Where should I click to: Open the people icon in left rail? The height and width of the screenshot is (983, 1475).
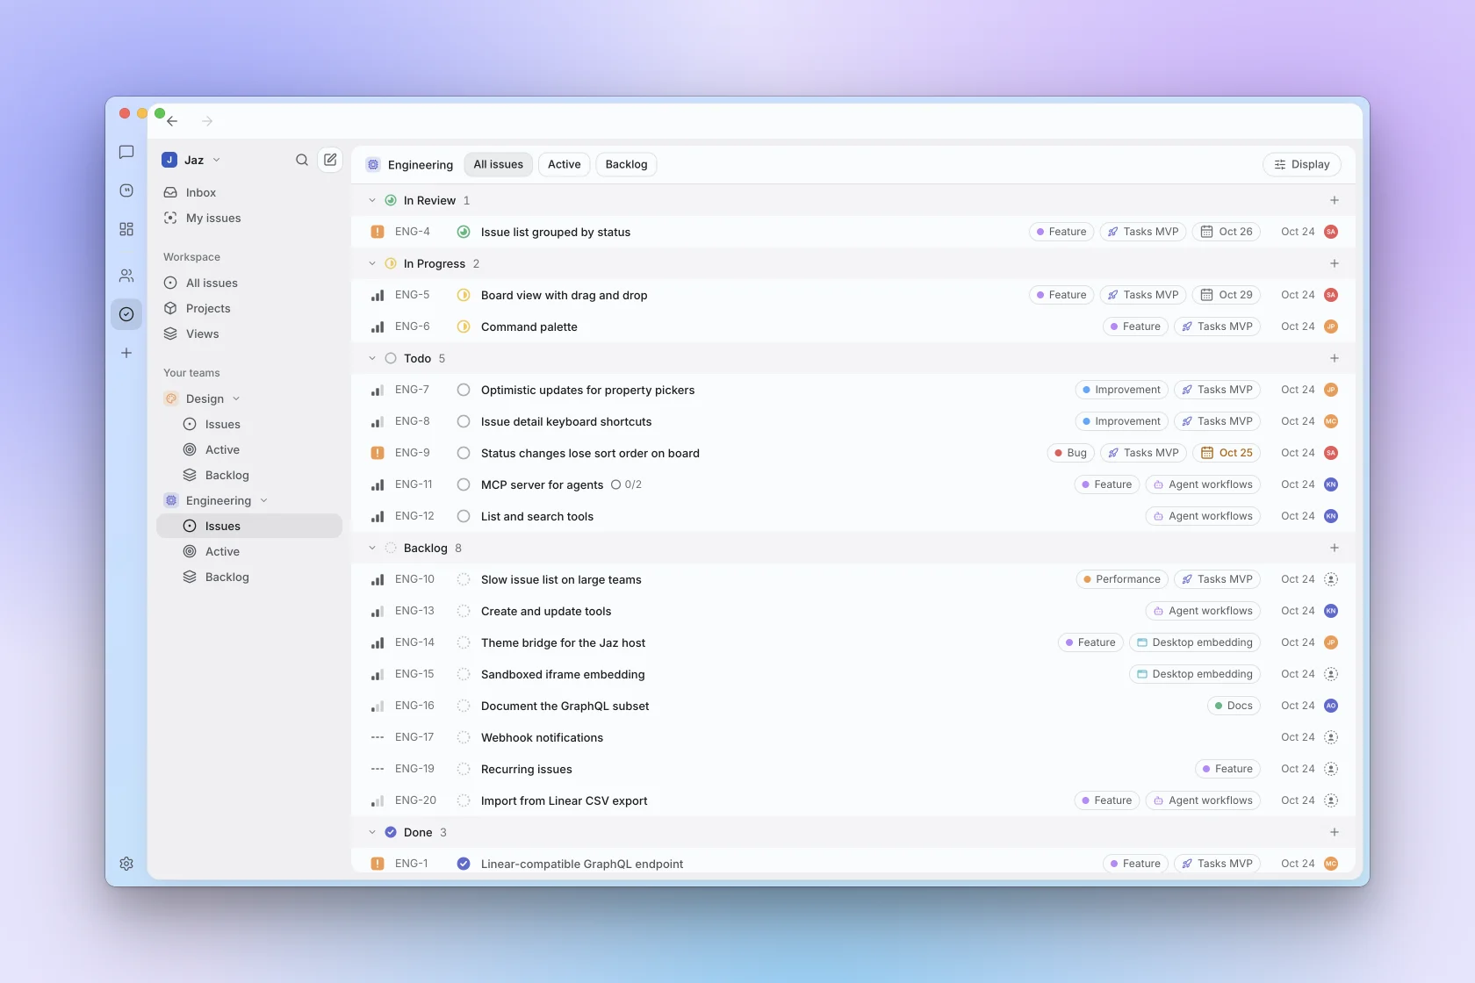(126, 276)
